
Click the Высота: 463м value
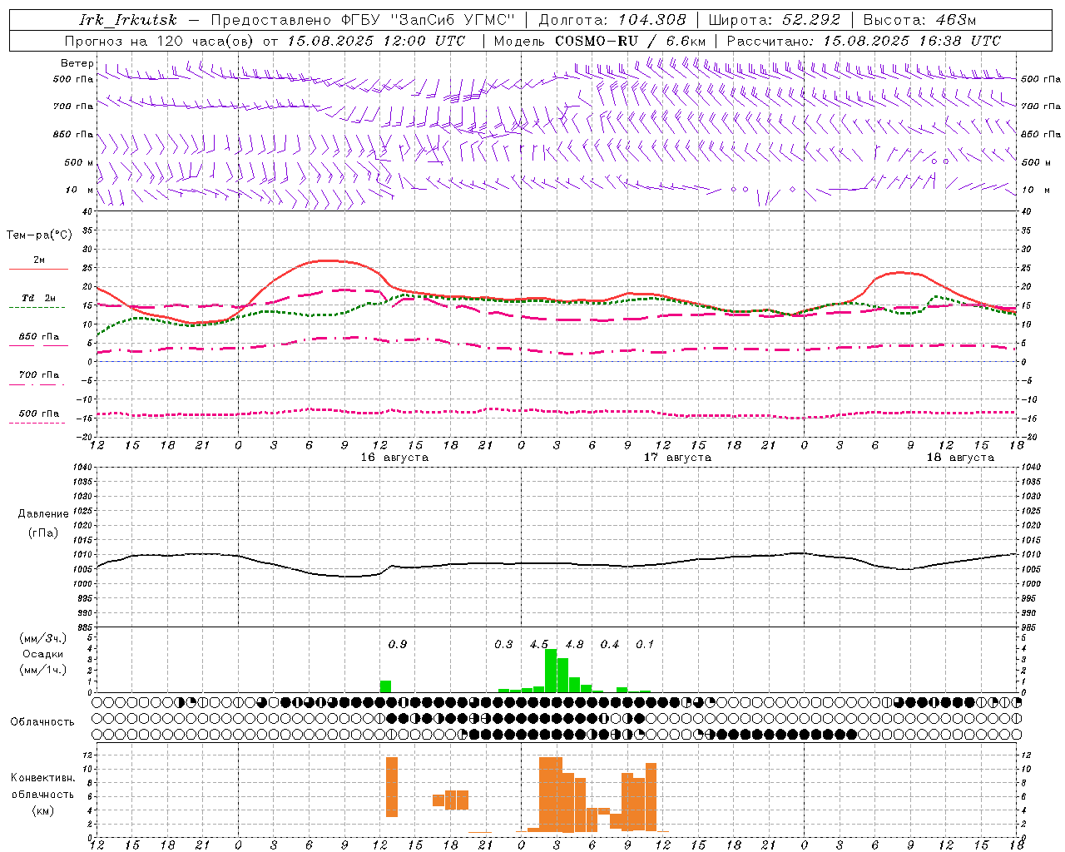coord(919,20)
